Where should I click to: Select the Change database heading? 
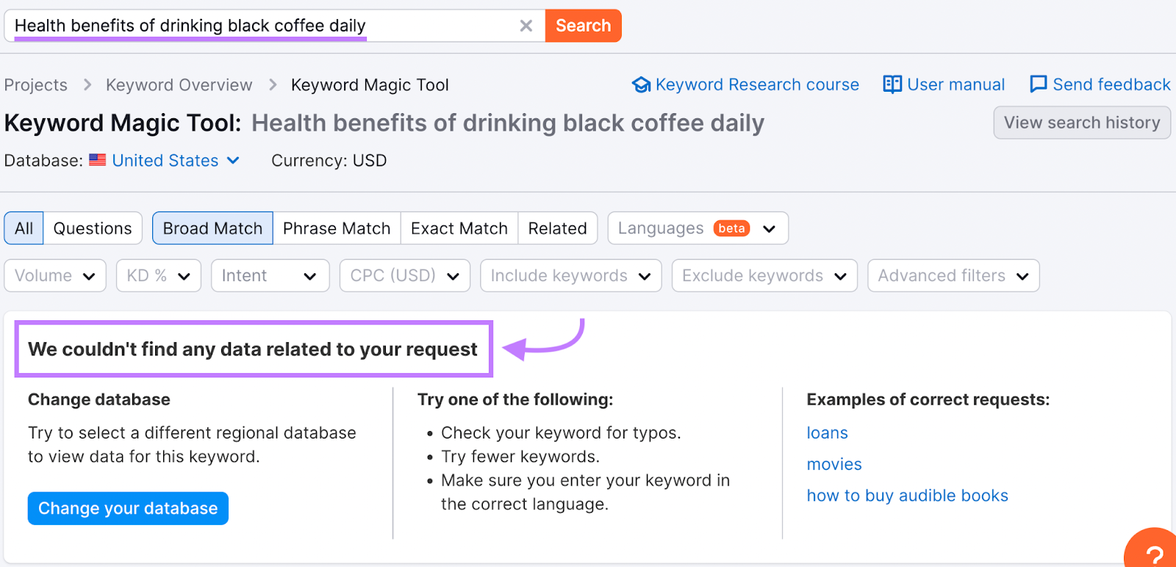(x=99, y=400)
